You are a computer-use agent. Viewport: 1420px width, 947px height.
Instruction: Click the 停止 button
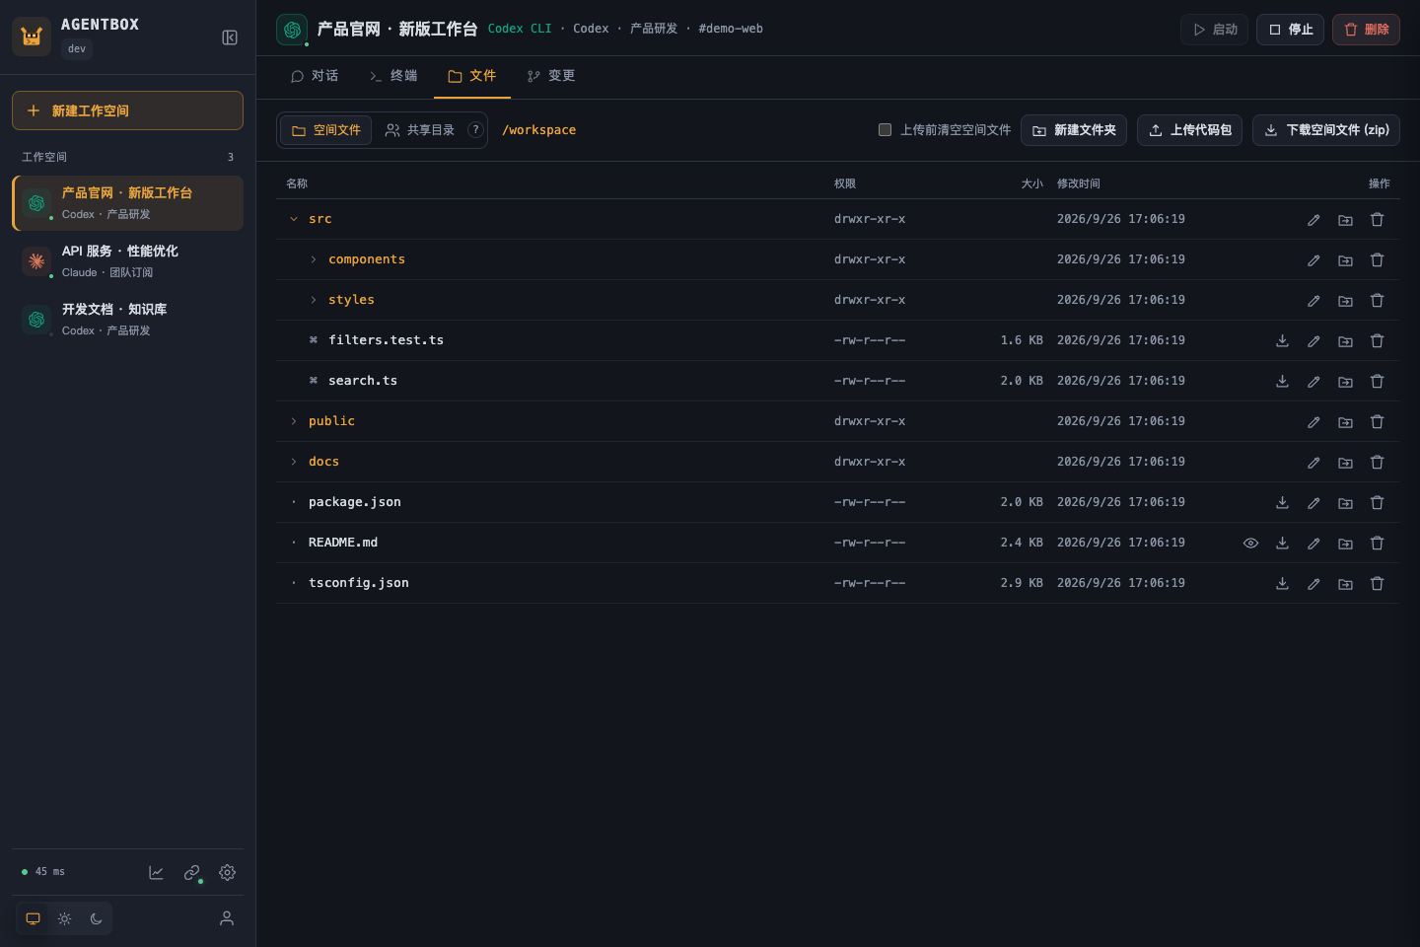pos(1290,30)
